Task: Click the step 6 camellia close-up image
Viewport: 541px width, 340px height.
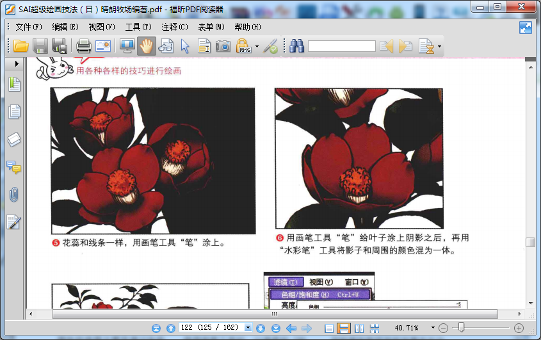Action: [359, 158]
